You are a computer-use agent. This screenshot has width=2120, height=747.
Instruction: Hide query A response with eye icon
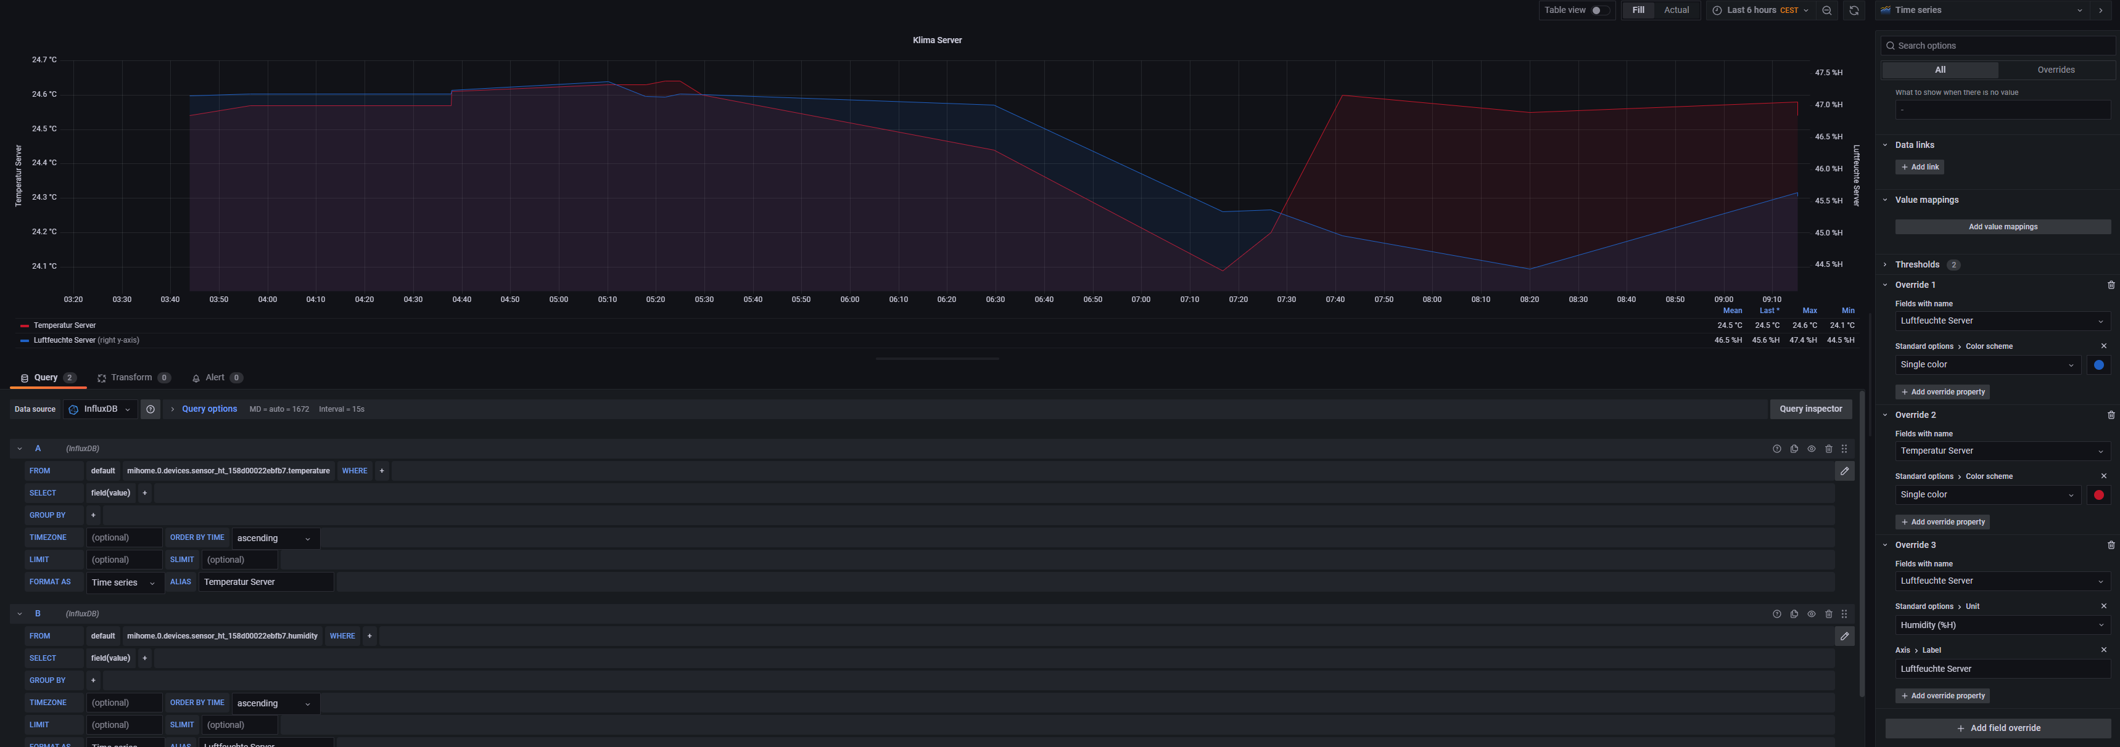[1812, 449]
